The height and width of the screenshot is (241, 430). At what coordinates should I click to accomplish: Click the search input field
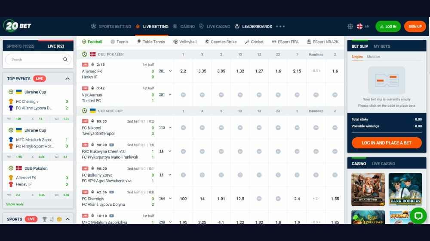click(x=38, y=59)
